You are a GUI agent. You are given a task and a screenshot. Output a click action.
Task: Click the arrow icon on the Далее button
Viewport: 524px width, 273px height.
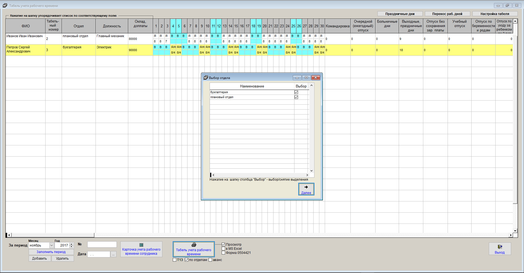coord(306,187)
